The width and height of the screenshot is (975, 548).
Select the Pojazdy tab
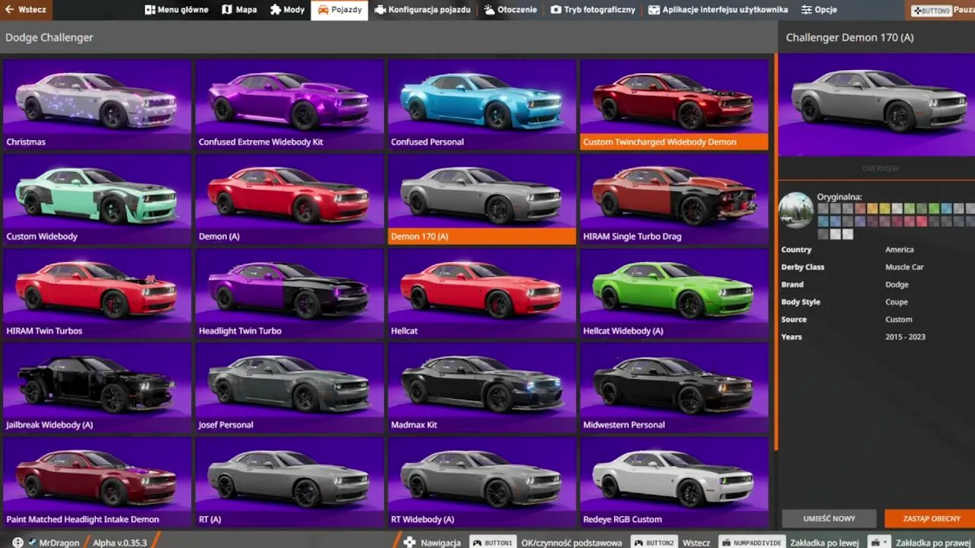coord(340,10)
